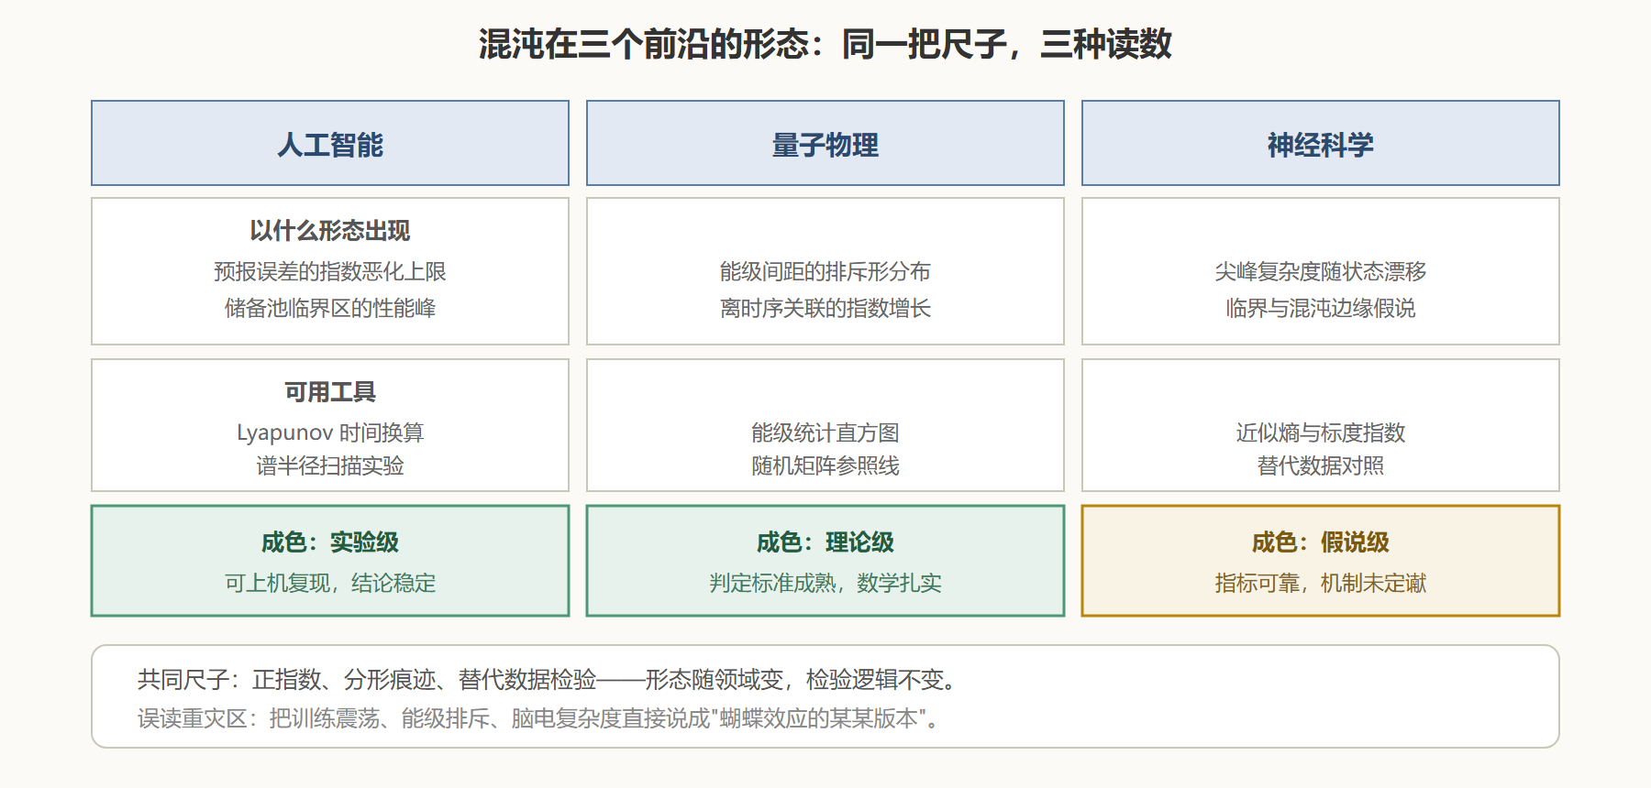Click the line 谱半径扫描实验

(x=330, y=465)
